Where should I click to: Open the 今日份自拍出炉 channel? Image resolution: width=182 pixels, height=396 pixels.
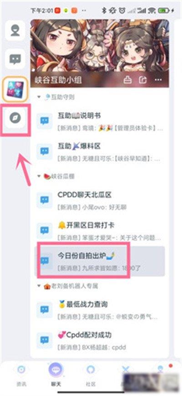tap(100, 261)
